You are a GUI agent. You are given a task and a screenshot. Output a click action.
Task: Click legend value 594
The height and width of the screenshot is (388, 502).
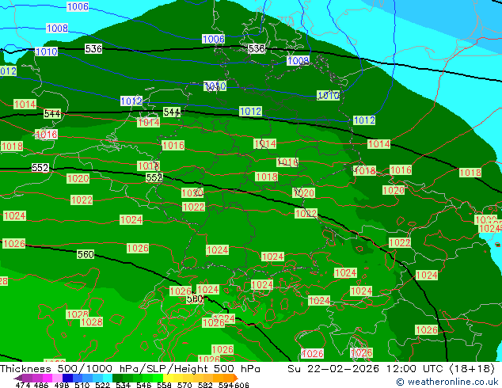(226, 385)
